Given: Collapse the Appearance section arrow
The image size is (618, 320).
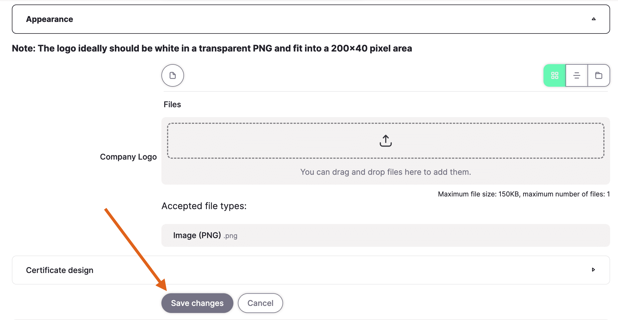Looking at the screenshot, I should (593, 19).
